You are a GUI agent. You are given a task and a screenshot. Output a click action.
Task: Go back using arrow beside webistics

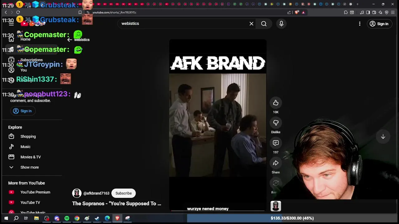[70, 40]
